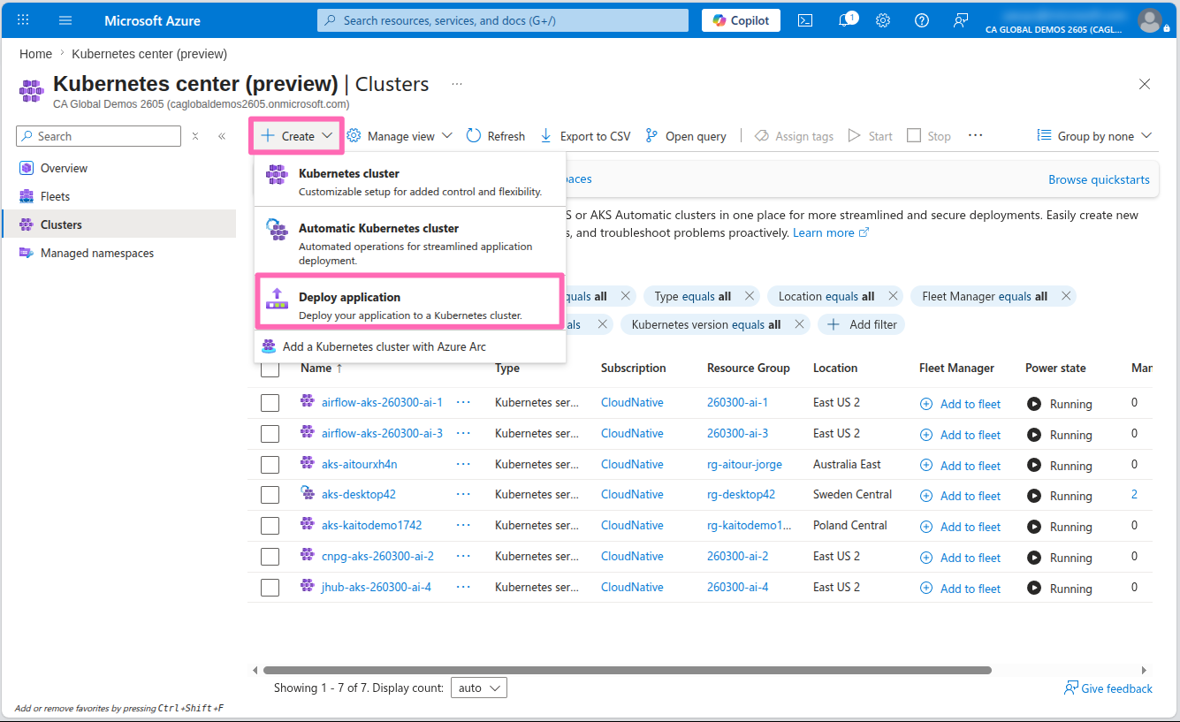Click Open query in the toolbar
This screenshot has height=722, width=1180.
pyautogui.click(x=686, y=136)
